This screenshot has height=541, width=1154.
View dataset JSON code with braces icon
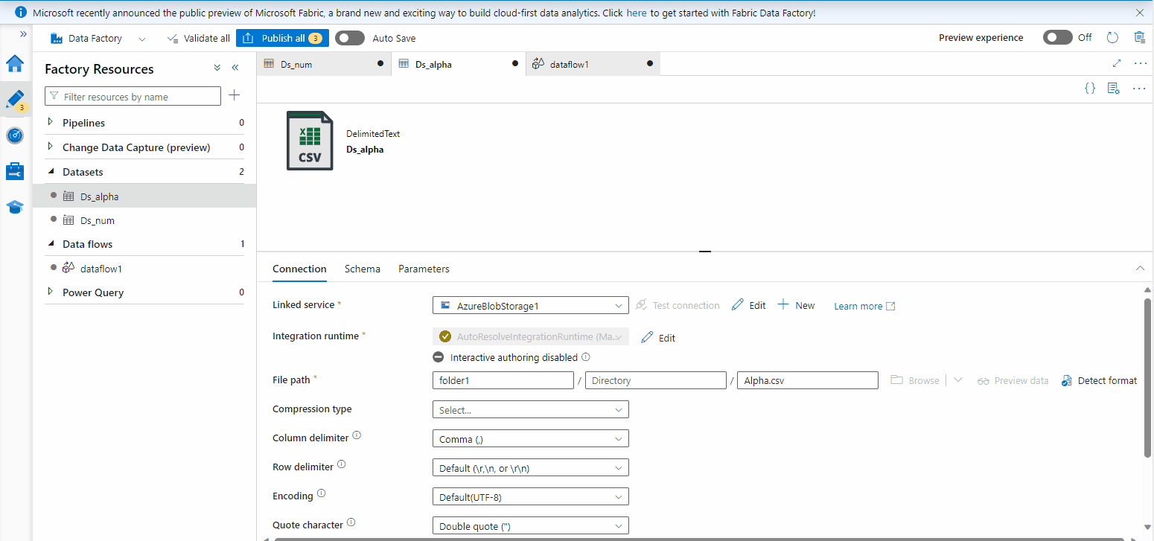[1090, 89]
